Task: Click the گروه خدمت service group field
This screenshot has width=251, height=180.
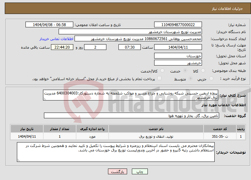Action: coord(132,115)
